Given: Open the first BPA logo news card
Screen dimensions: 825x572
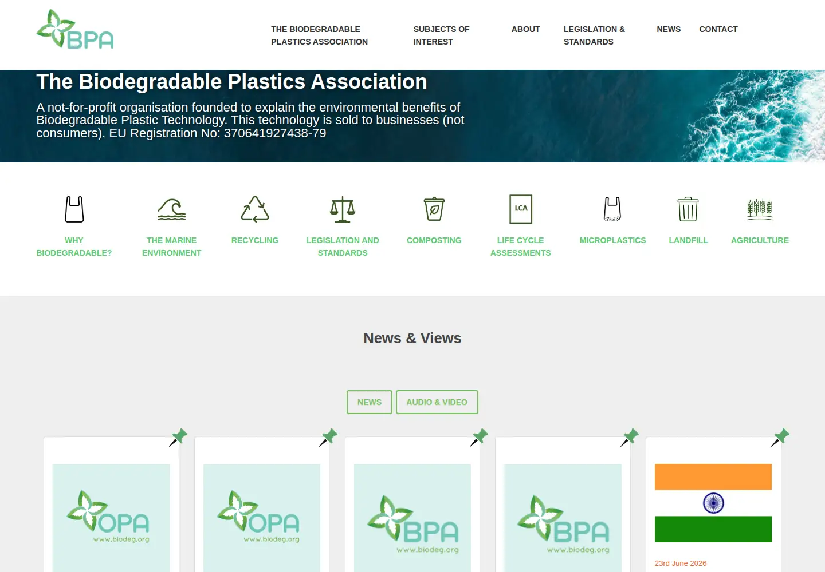Looking at the screenshot, I should [x=412, y=518].
